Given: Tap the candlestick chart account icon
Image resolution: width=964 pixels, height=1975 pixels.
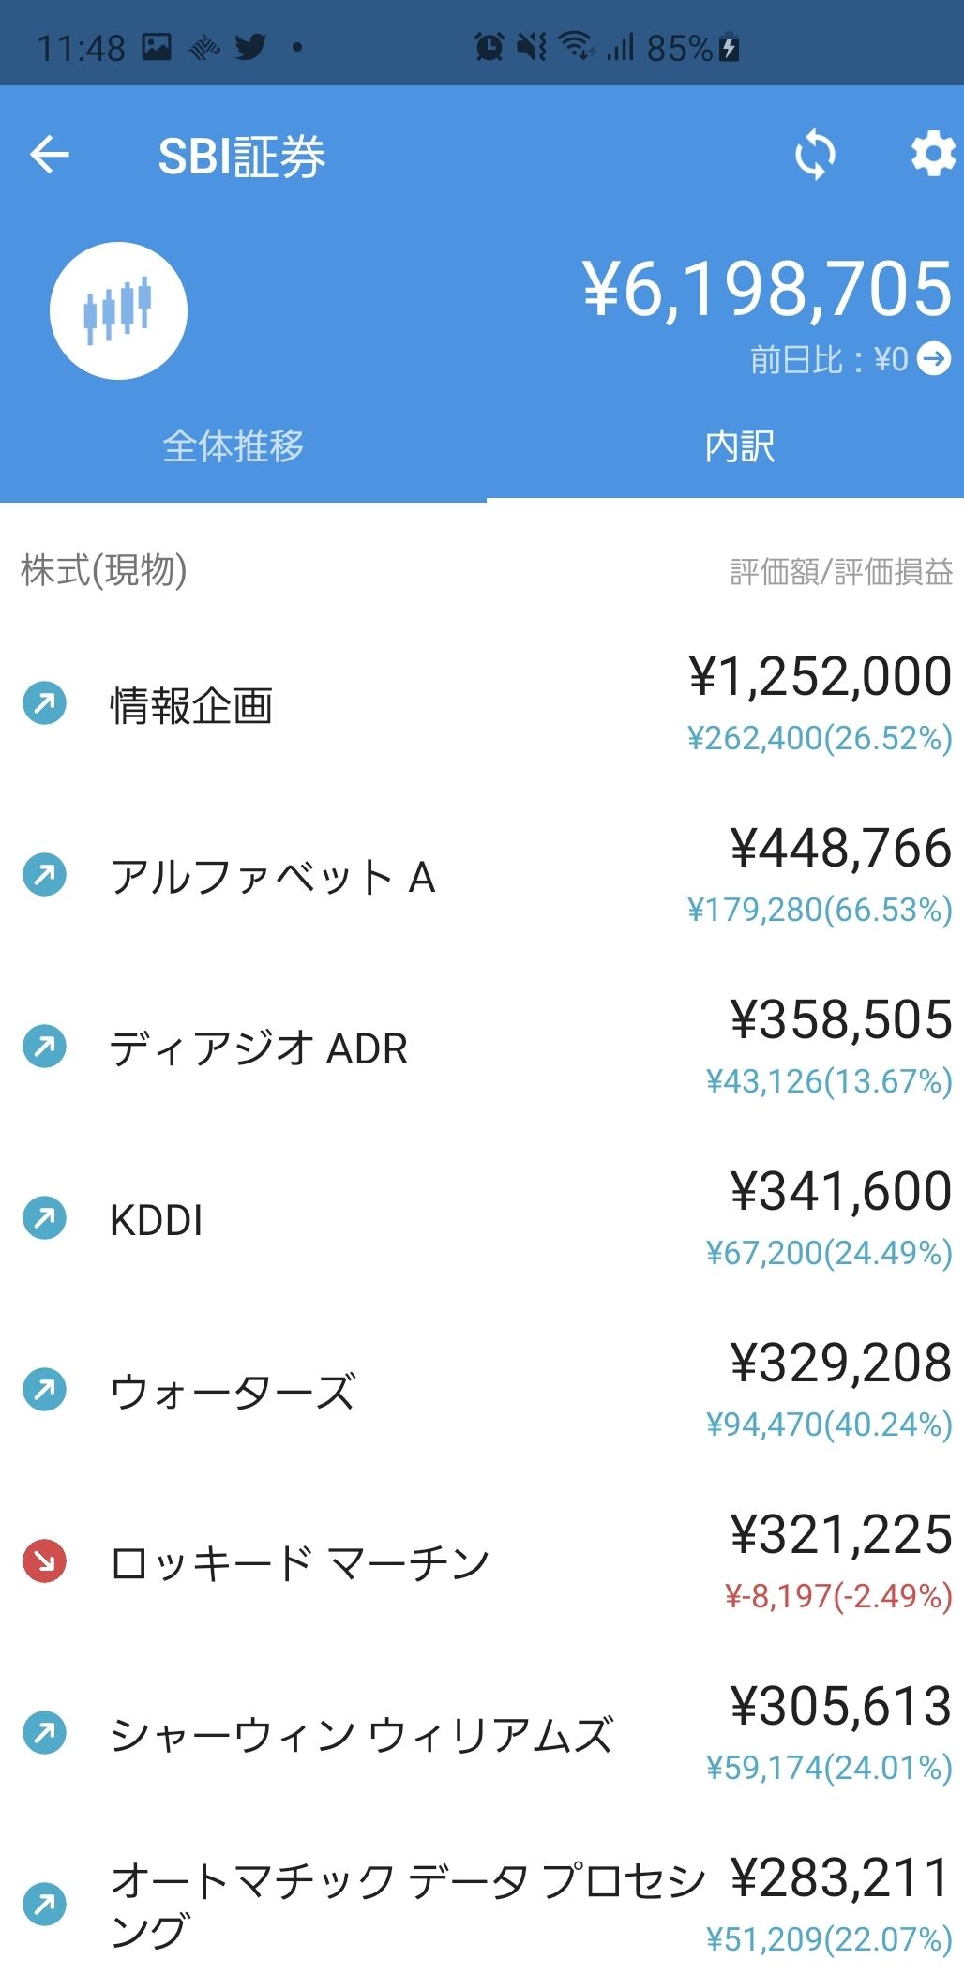Looking at the screenshot, I should pyautogui.click(x=118, y=310).
